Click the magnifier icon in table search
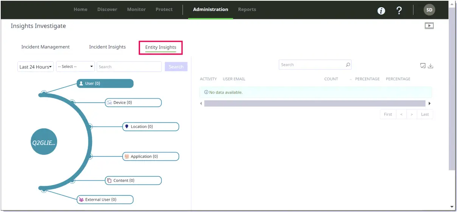 click(x=348, y=65)
